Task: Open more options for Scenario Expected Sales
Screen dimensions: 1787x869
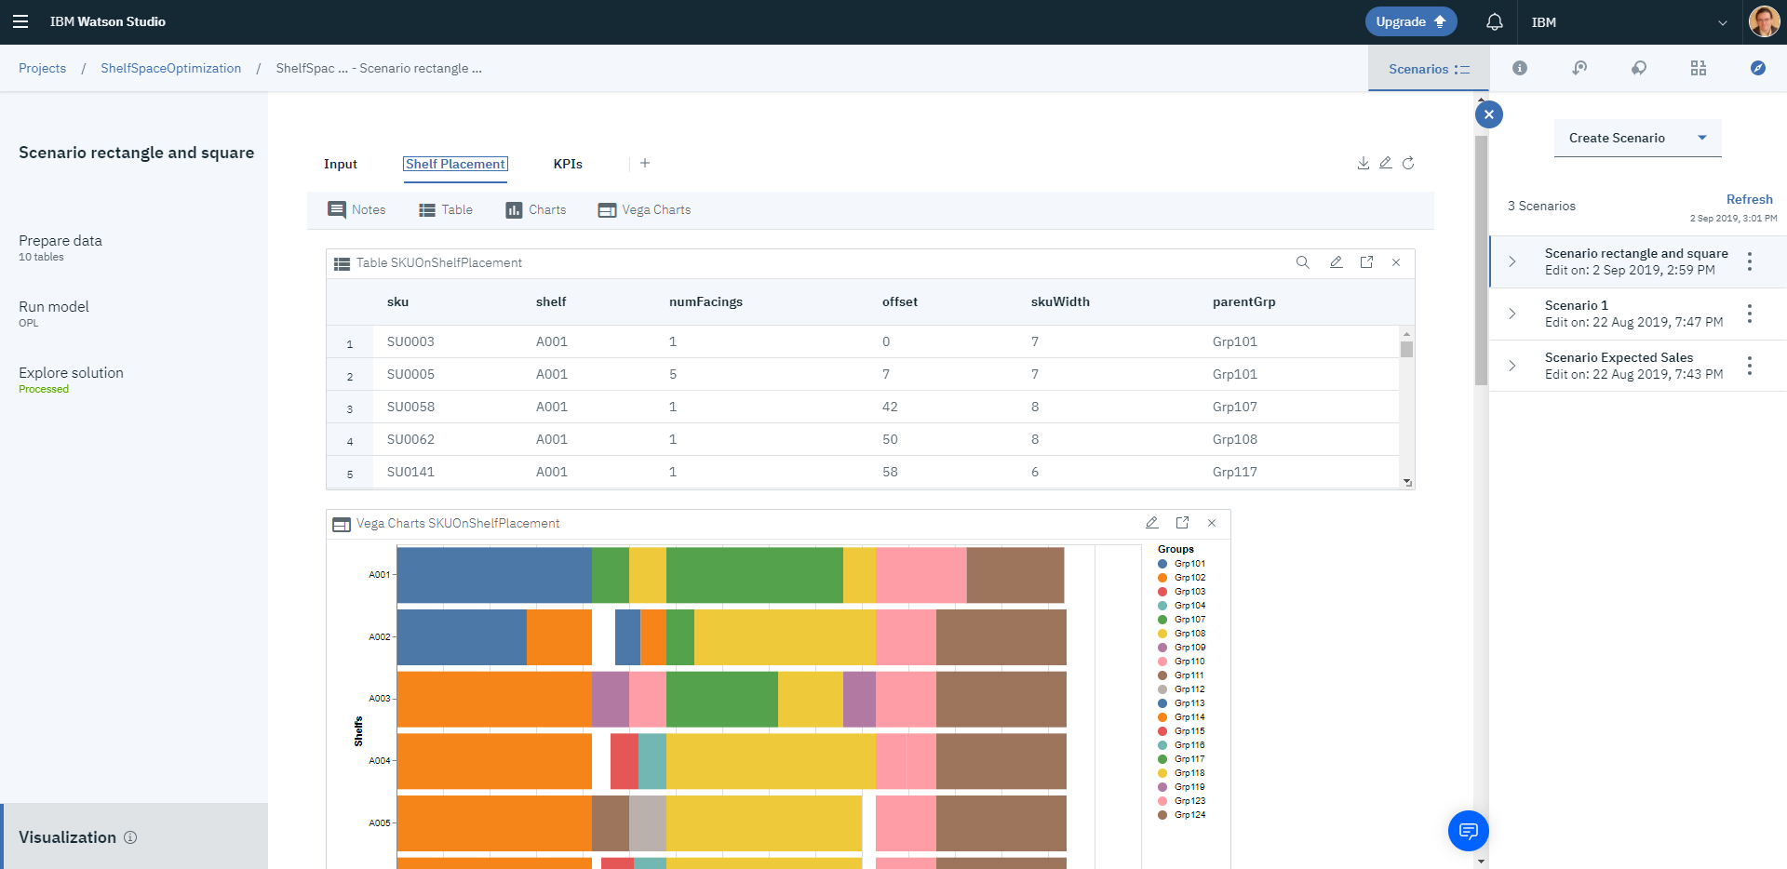Action: click(x=1750, y=366)
